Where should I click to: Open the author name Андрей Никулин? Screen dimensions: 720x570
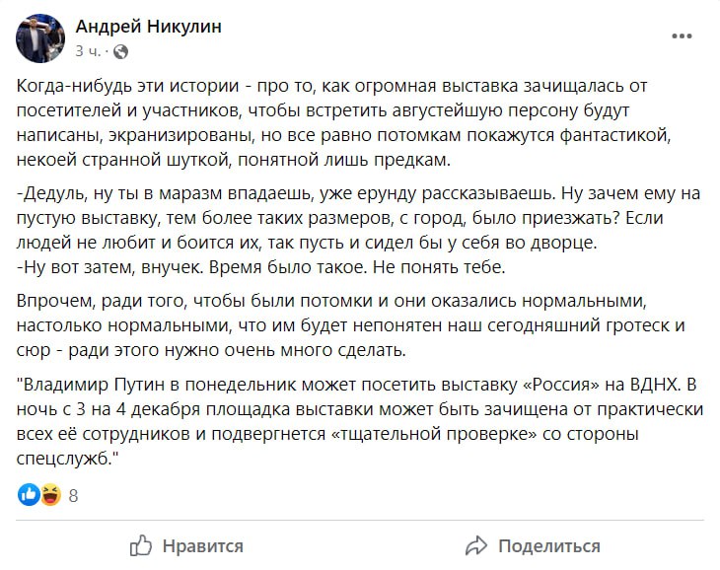click(148, 27)
